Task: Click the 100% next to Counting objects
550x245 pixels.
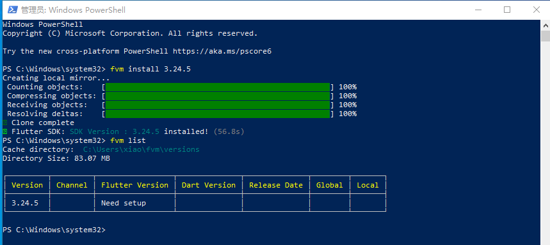Action: (348, 87)
